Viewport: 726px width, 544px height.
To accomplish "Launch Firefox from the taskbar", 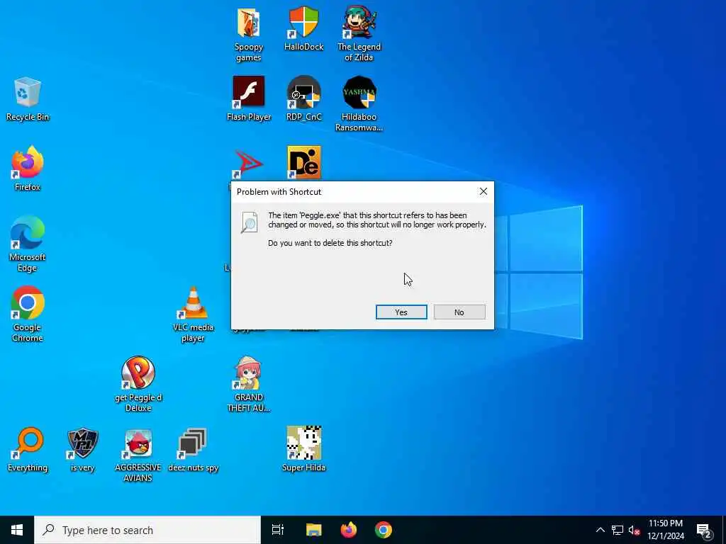I will coord(349,530).
